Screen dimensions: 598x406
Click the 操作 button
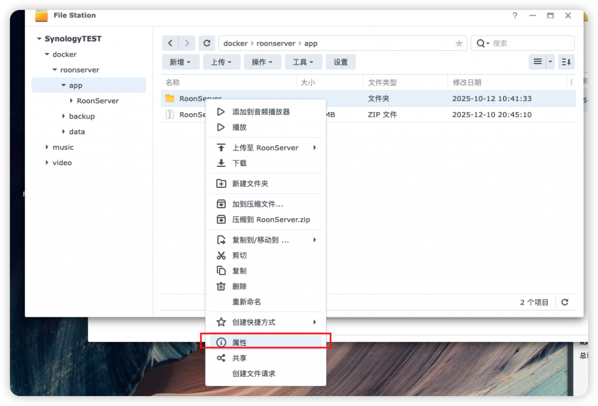pos(262,62)
